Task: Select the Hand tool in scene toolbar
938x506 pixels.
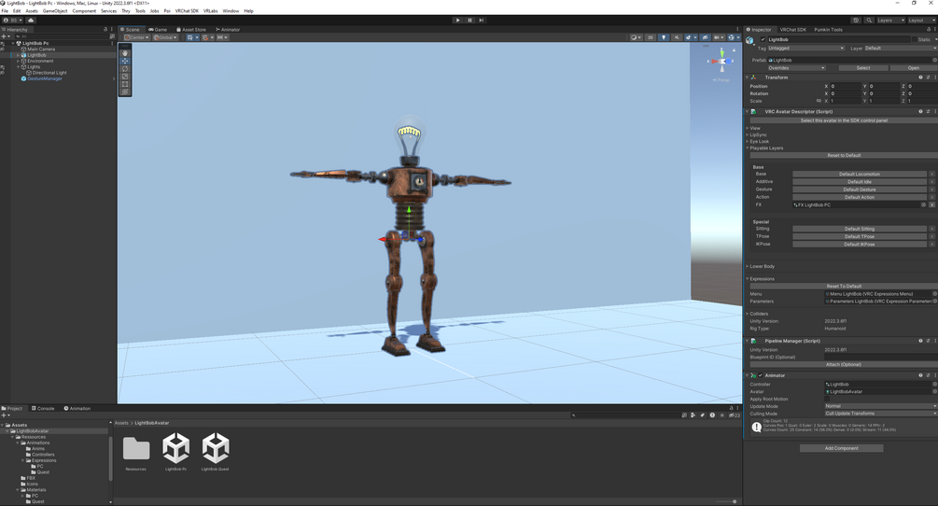Action: pos(125,53)
